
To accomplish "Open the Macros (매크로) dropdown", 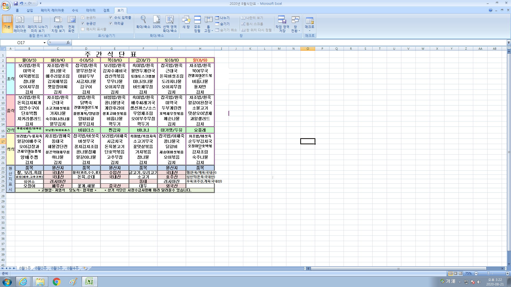I will point(310,31).
